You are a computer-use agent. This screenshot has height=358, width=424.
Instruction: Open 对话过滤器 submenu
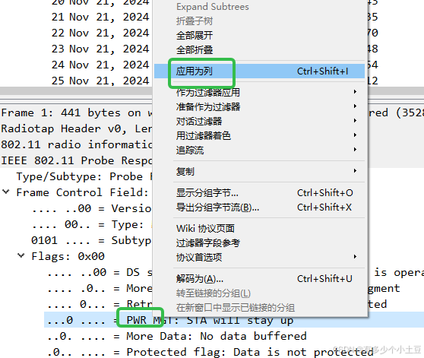pos(259,121)
